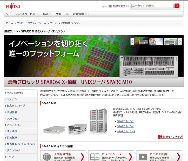Open コンピュータプラットフォーム breadcrumb link

(31, 23)
